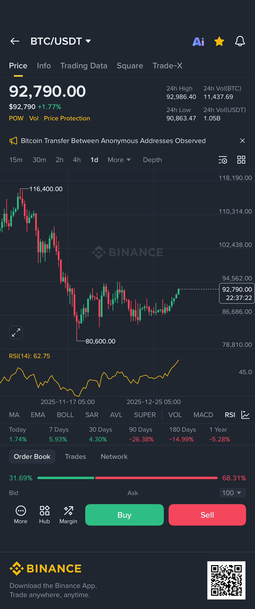The width and height of the screenshot is (255, 609).
Task: Tap the 30 Days 4.30% performance
Action: point(100,434)
